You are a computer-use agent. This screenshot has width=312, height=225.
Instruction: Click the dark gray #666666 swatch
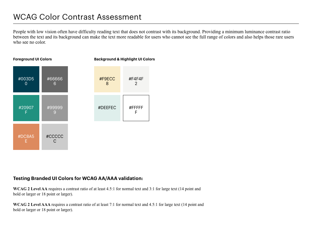[x=55, y=79]
